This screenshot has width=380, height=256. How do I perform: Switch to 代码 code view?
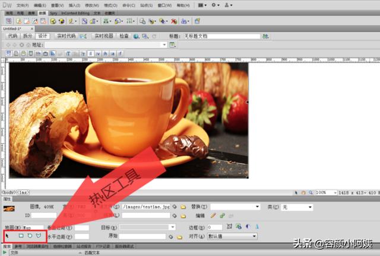[12, 36]
